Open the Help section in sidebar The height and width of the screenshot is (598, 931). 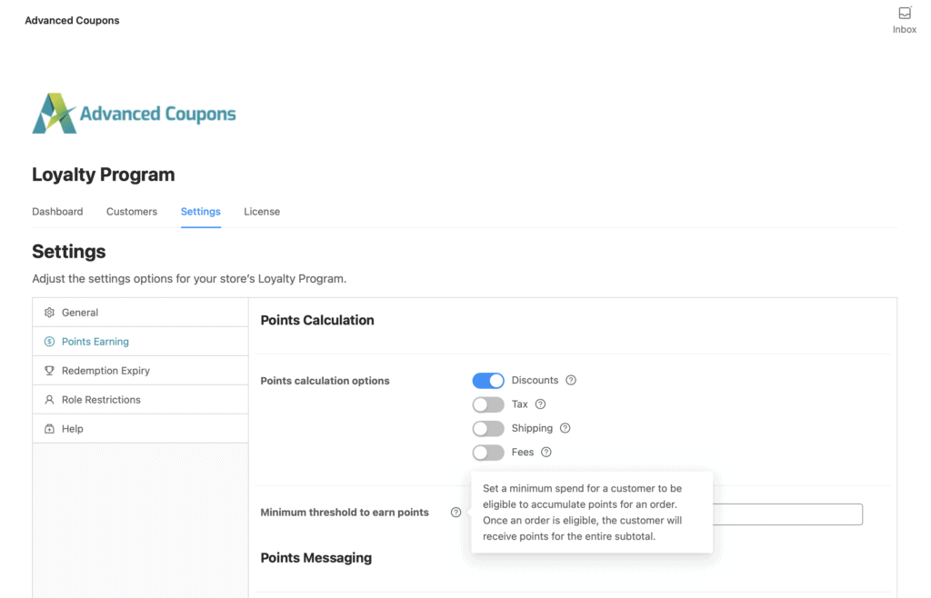pyautogui.click(x=73, y=429)
